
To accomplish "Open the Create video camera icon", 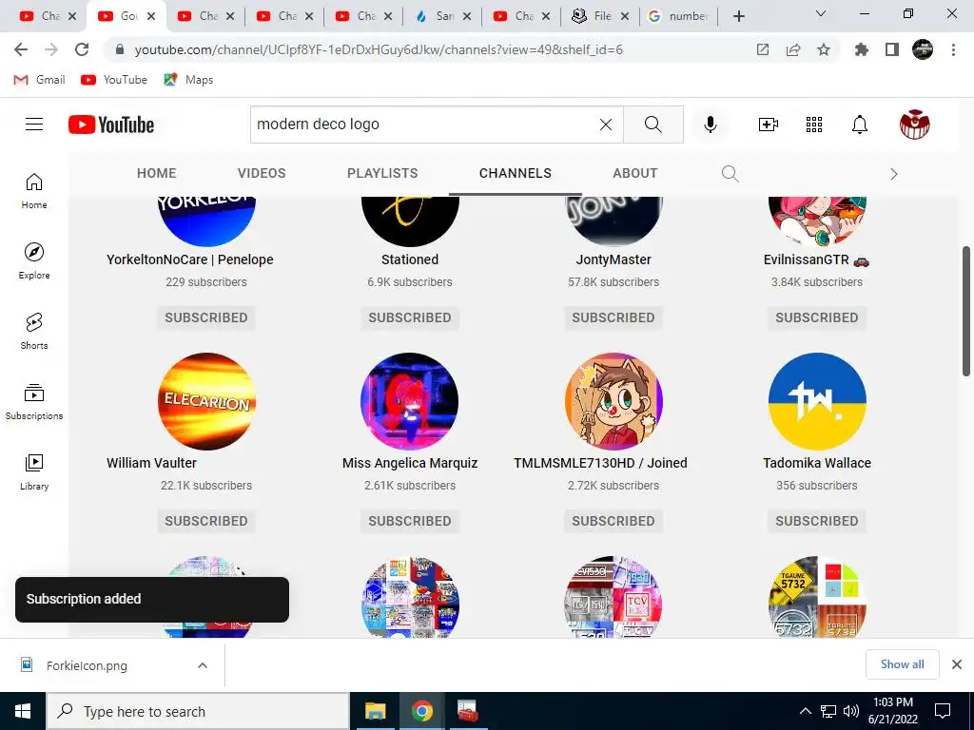I will click(769, 125).
